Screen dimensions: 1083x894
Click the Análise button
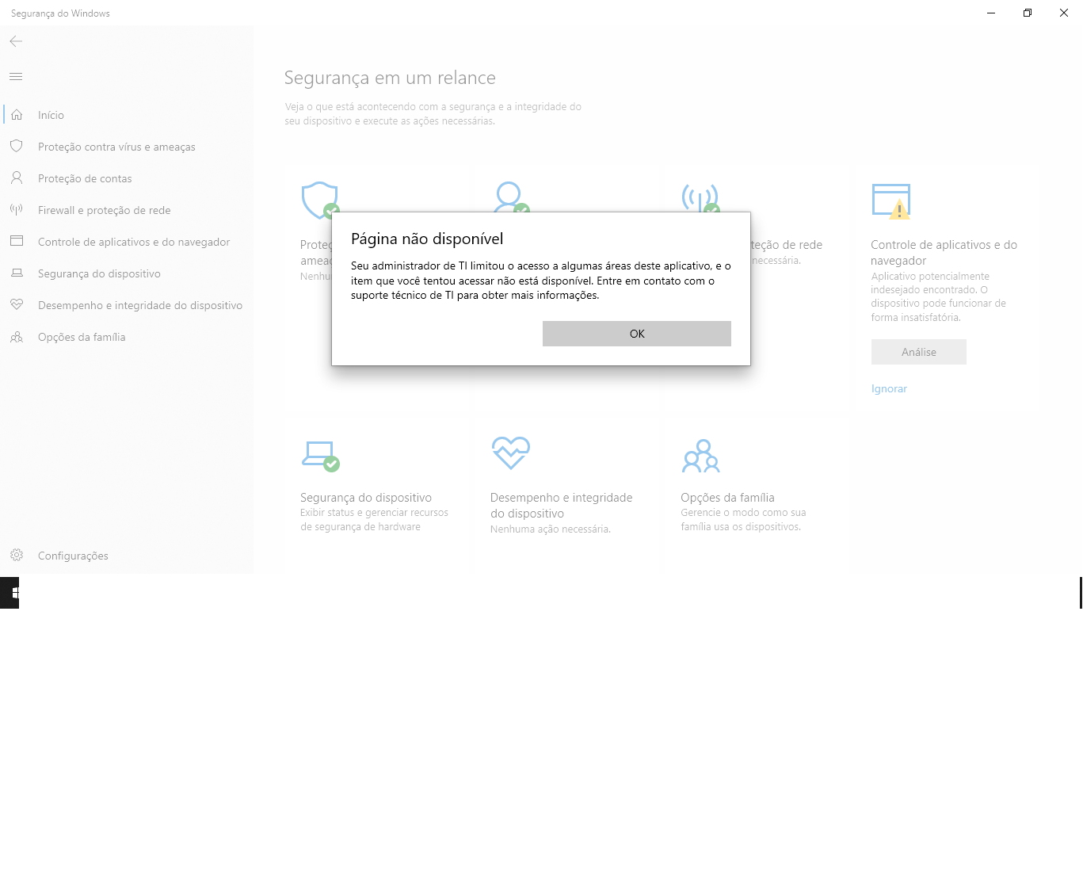(919, 352)
